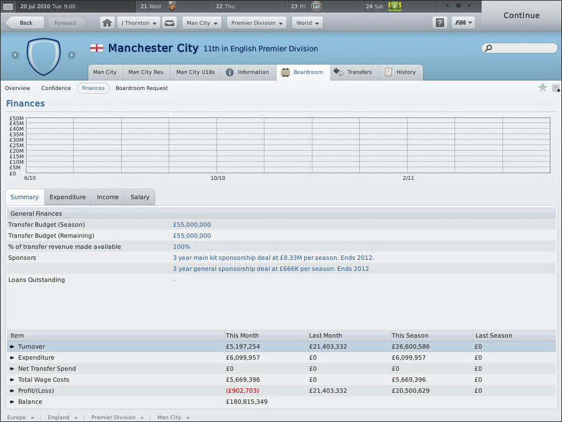Bookmark this screen with the star icon

point(543,87)
